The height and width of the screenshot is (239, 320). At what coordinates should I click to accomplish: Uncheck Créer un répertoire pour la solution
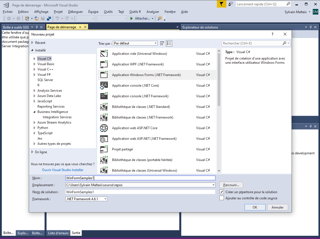coord(222,192)
